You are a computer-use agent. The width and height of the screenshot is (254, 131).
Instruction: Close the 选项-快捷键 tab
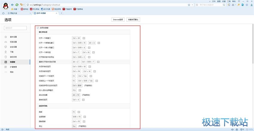point(56,13)
